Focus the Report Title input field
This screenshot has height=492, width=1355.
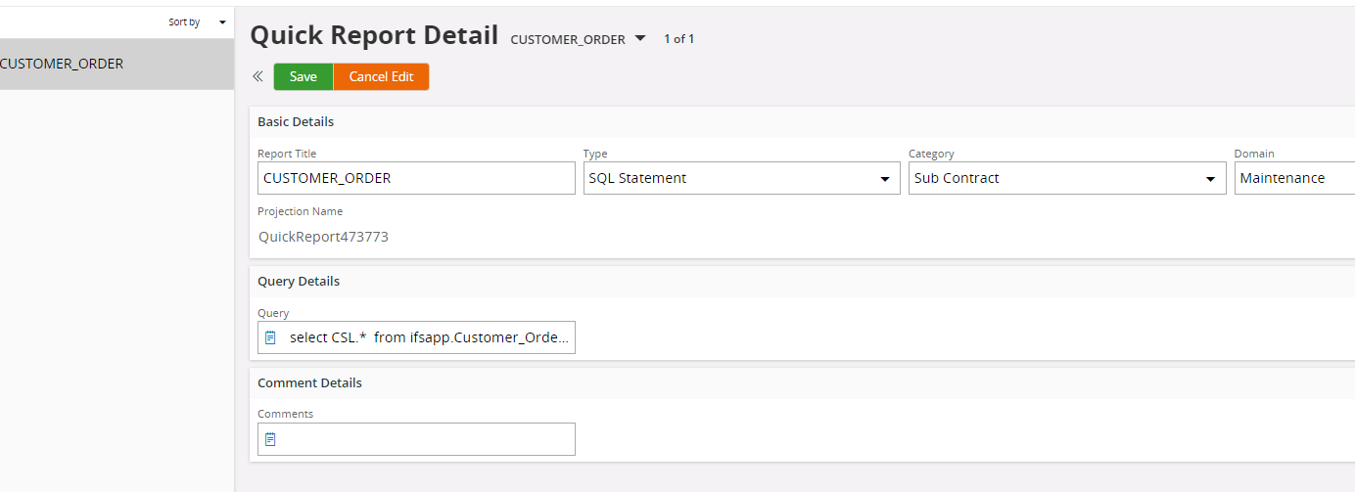416,178
